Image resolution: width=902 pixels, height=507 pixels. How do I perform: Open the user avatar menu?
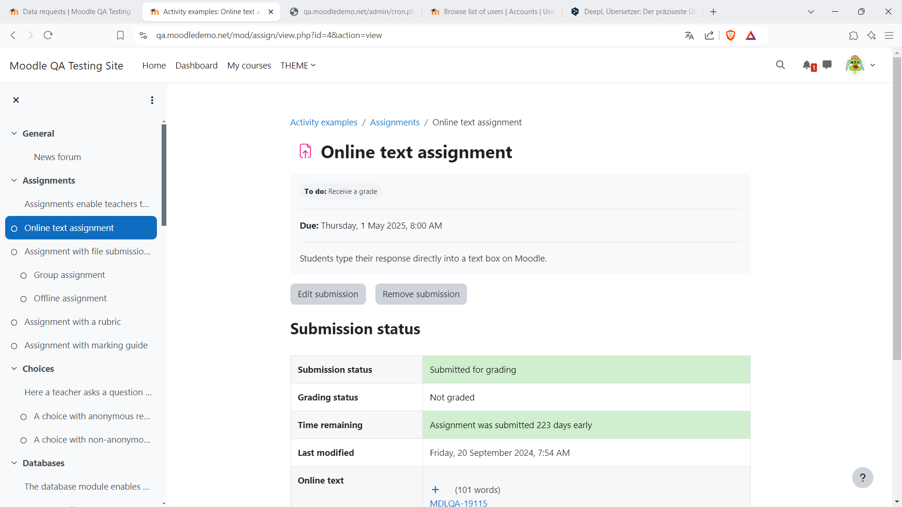tap(860, 65)
